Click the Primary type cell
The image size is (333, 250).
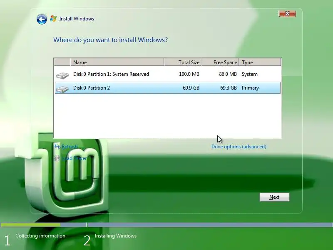[x=250, y=88]
